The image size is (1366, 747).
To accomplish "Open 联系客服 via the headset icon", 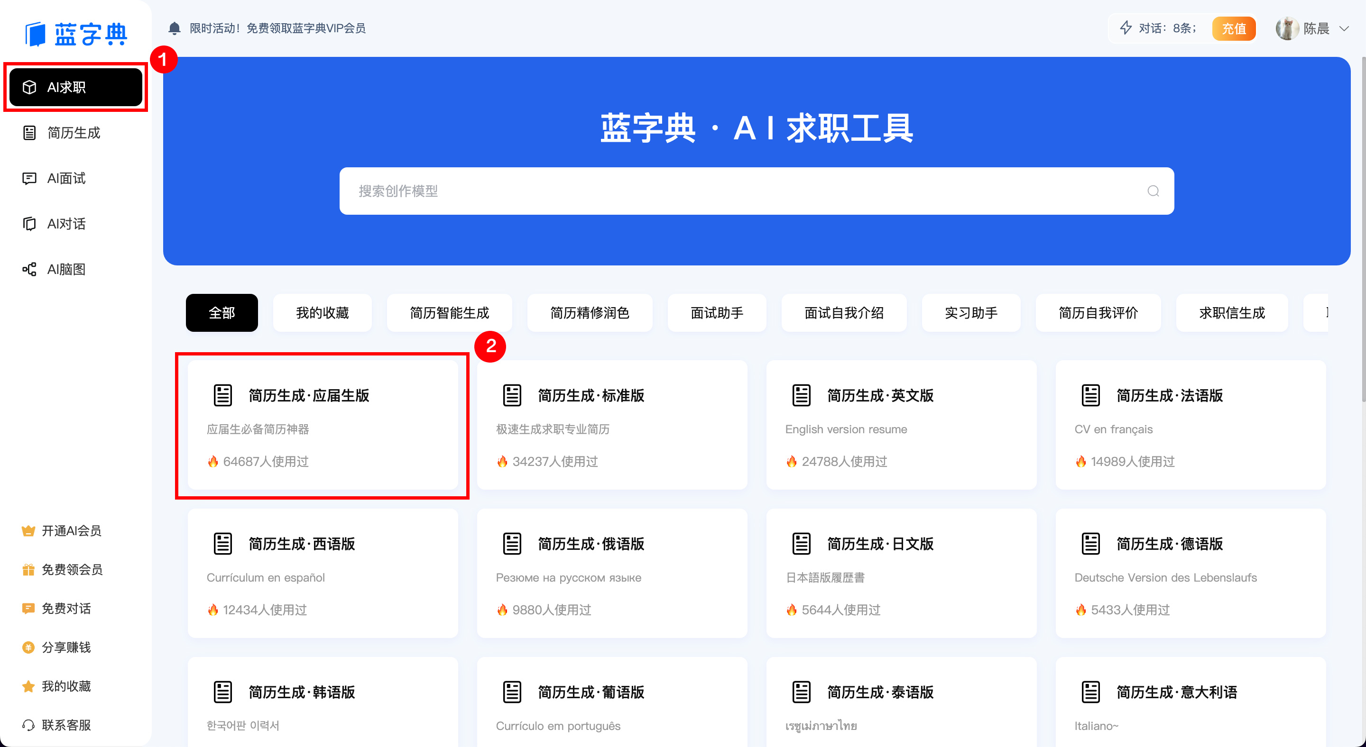I will coord(28,725).
